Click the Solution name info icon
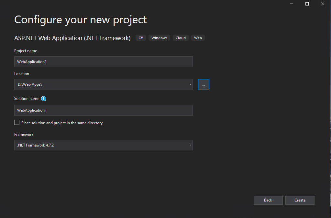 point(44,99)
